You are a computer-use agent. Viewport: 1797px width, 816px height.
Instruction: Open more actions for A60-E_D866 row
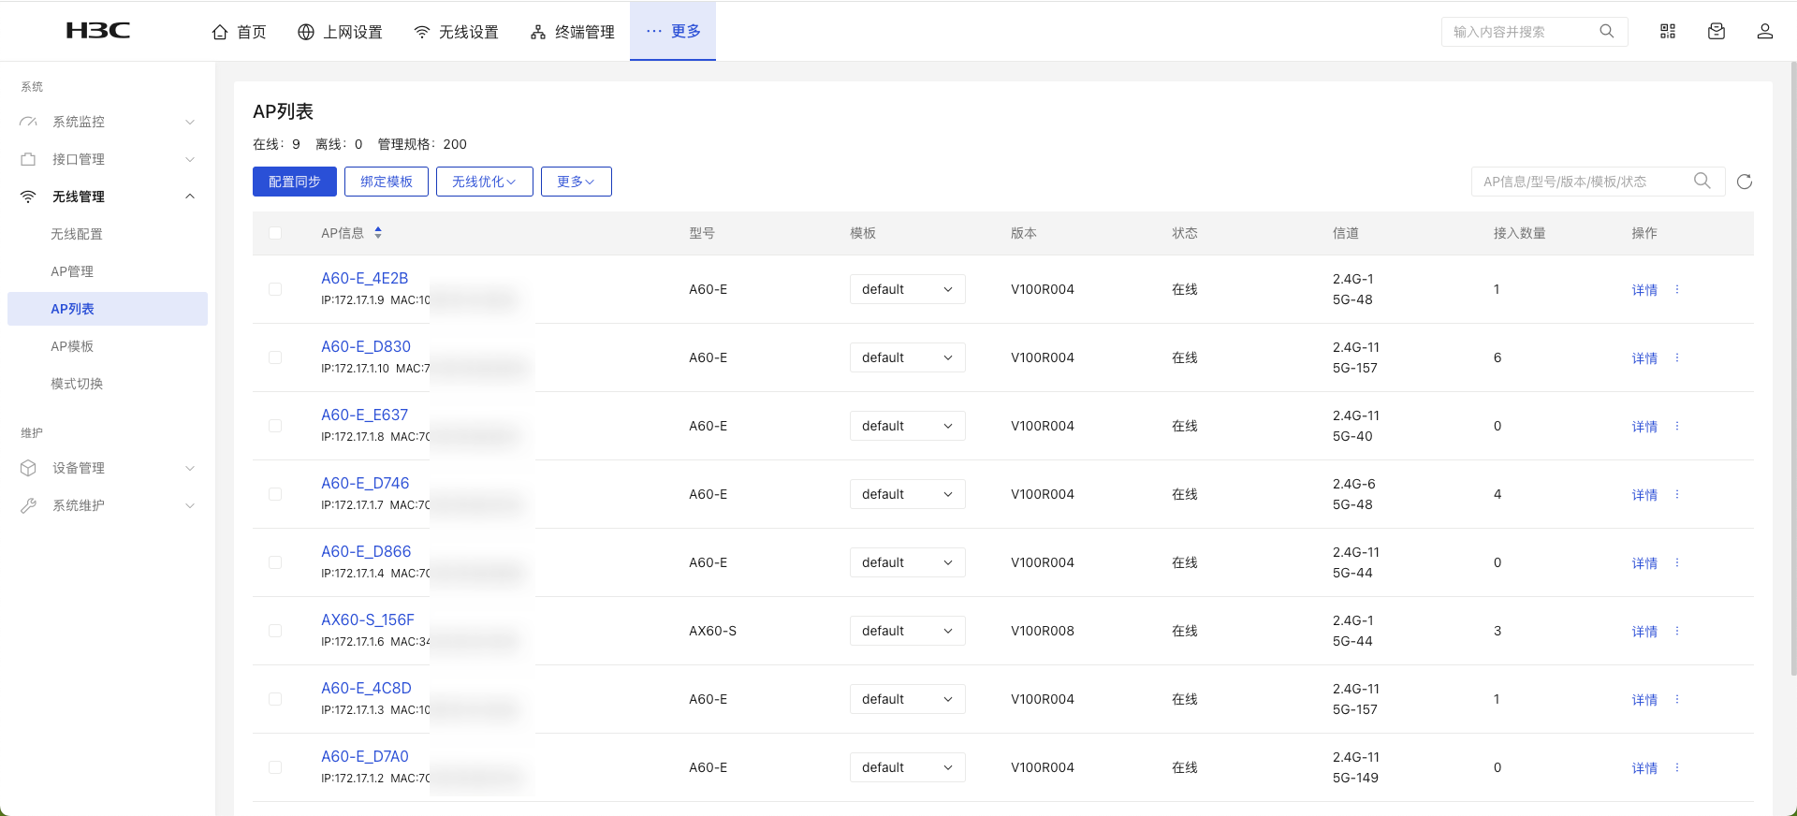click(1677, 562)
